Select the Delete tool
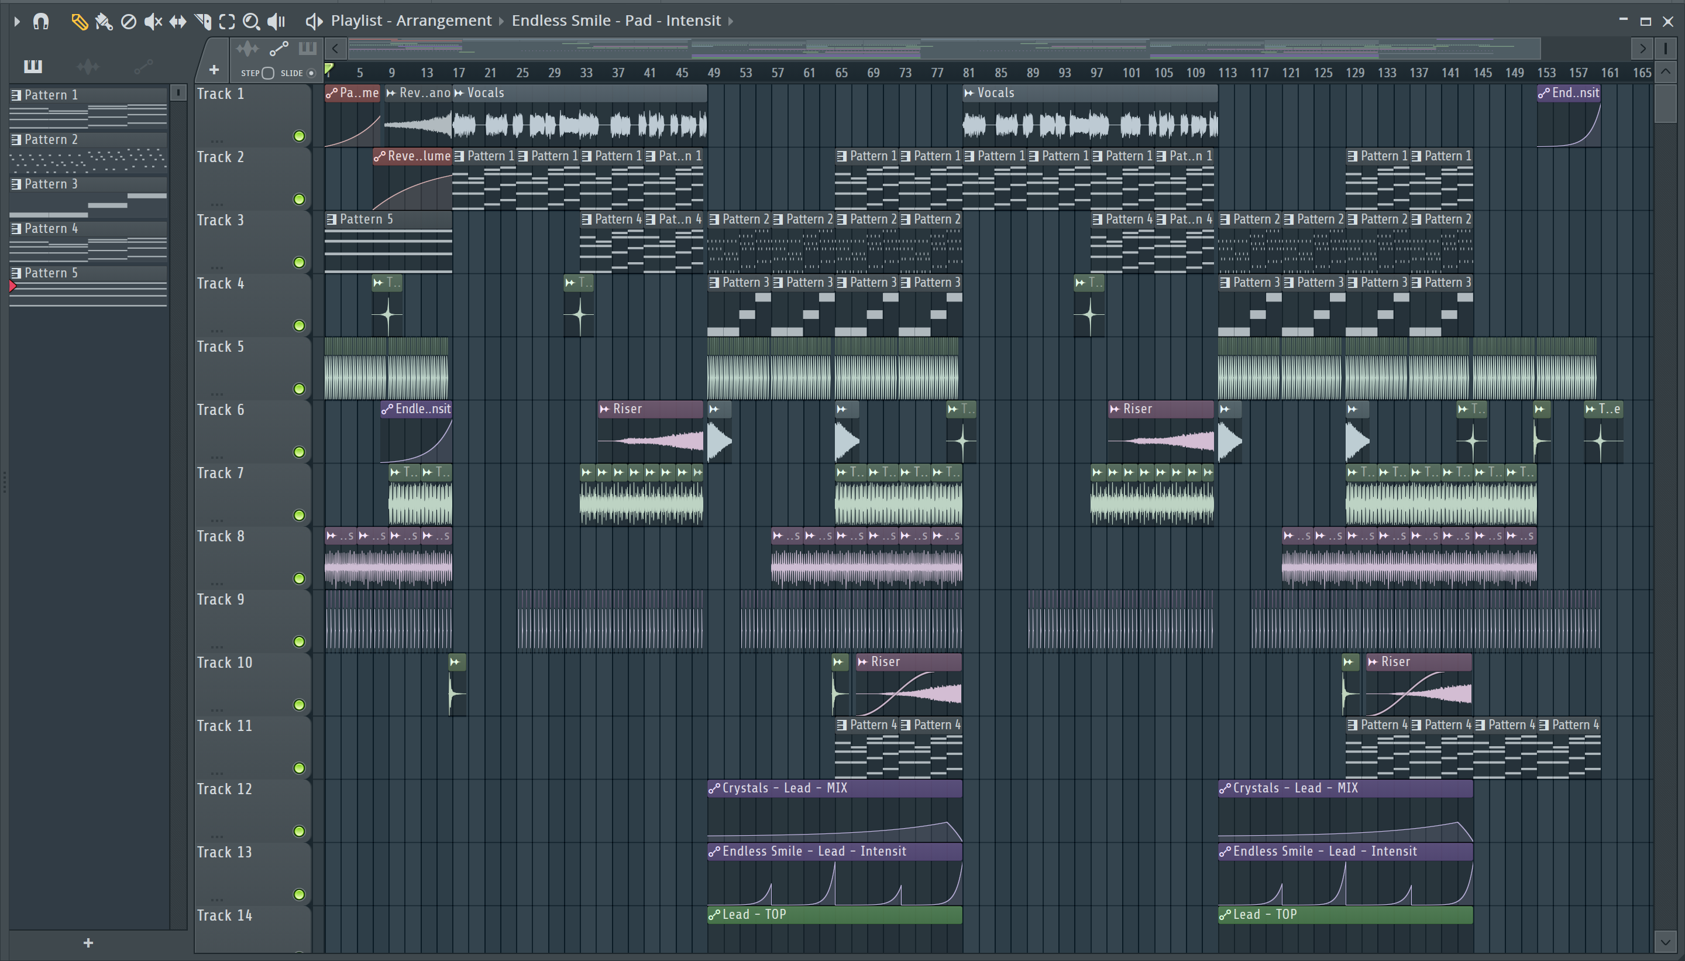 tap(129, 22)
